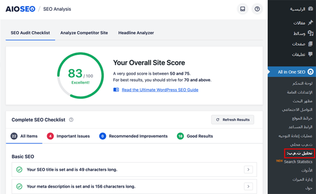Open الأدوات submenu item

307,171
